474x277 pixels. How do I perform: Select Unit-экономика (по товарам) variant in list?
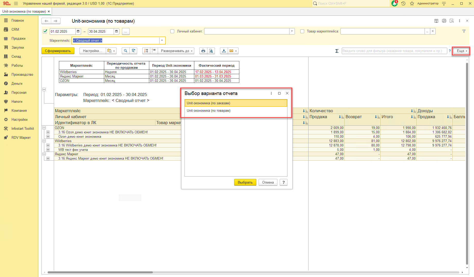pyautogui.click(x=236, y=111)
